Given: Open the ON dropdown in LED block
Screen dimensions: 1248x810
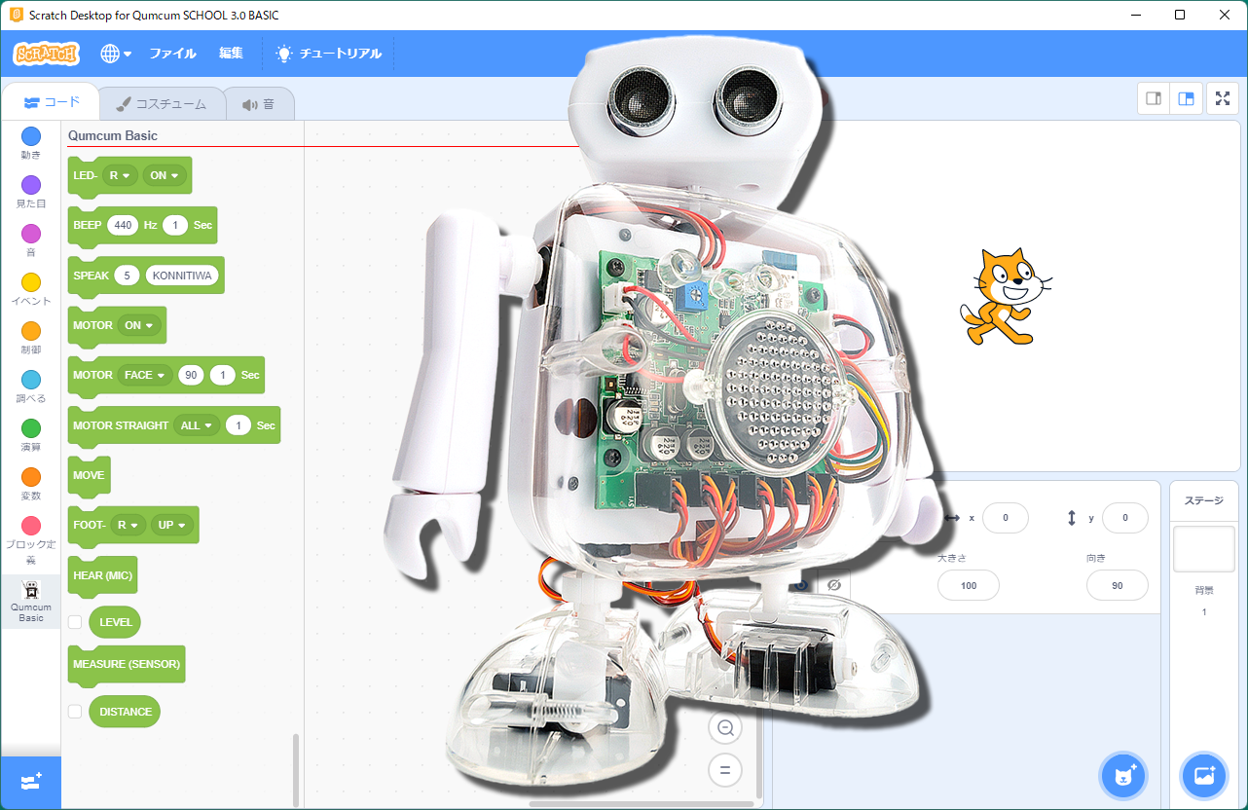Looking at the screenshot, I should (x=164, y=175).
